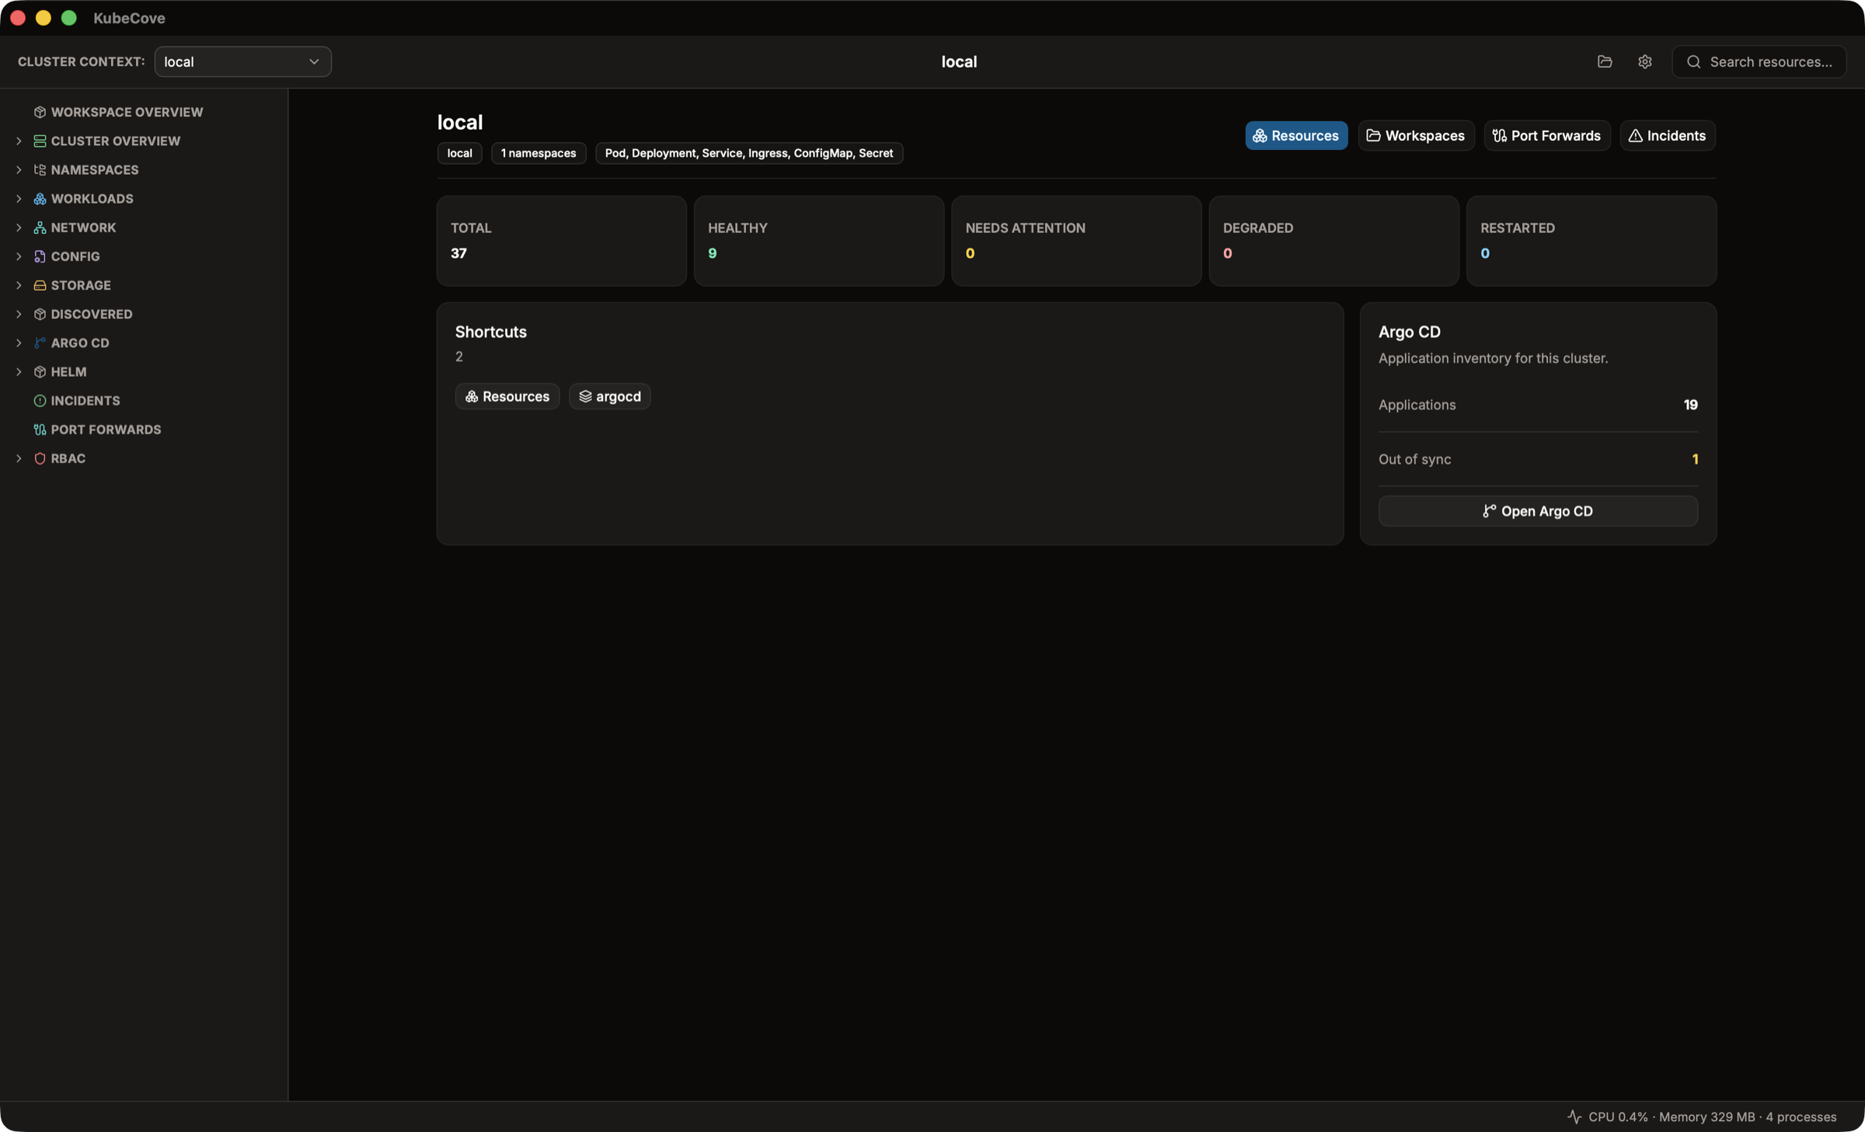This screenshot has height=1132, width=1865.
Task: Click the Open Argo CD button
Action: 1538,511
